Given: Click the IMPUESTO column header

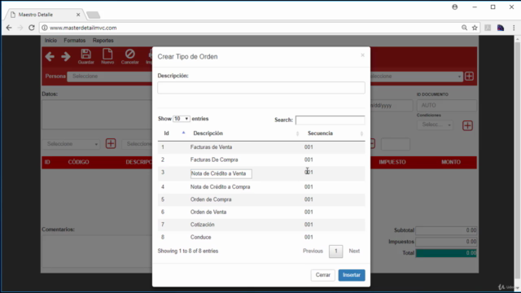Looking at the screenshot, I should tap(392, 162).
